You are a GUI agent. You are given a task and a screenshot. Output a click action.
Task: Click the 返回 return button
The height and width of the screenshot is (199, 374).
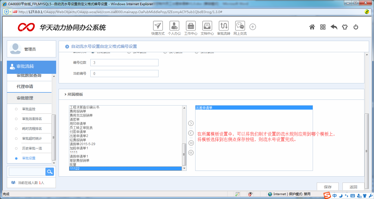point(353,187)
